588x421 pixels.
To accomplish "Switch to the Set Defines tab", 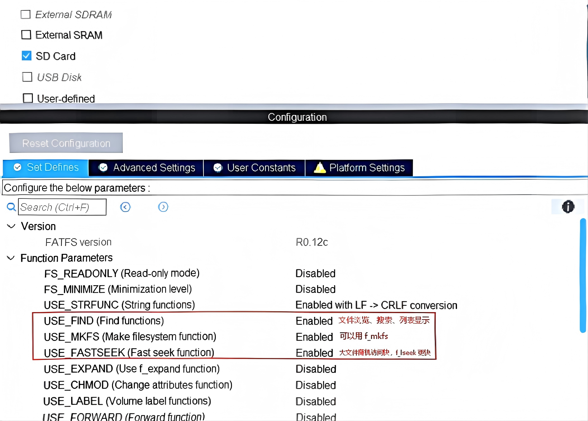I will [x=46, y=167].
